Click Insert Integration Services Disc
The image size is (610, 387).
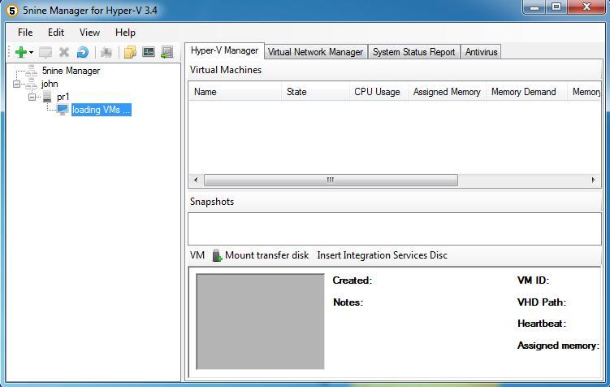[x=382, y=255]
